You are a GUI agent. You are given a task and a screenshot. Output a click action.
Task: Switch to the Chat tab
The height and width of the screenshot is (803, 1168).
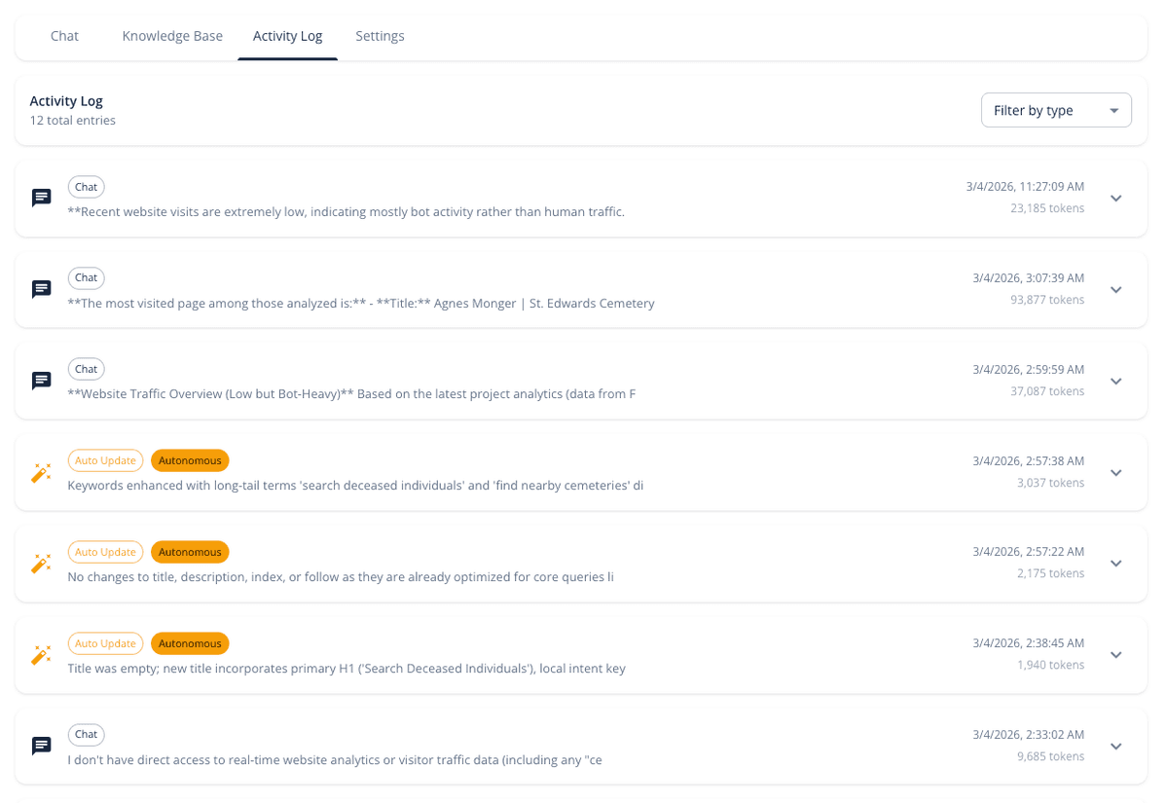pyautogui.click(x=64, y=35)
